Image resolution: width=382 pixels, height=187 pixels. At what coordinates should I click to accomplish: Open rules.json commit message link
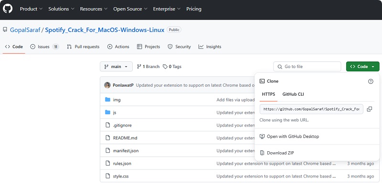[x=276, y=163]
